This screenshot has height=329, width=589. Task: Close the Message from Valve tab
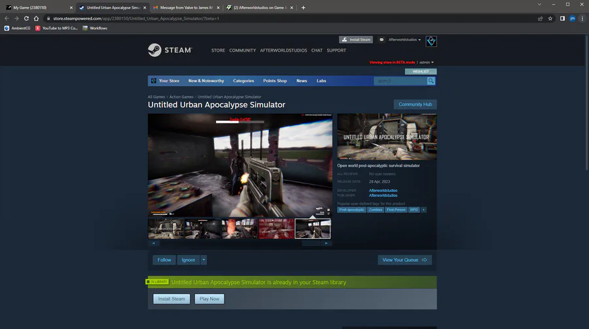[x=218, y=7]
